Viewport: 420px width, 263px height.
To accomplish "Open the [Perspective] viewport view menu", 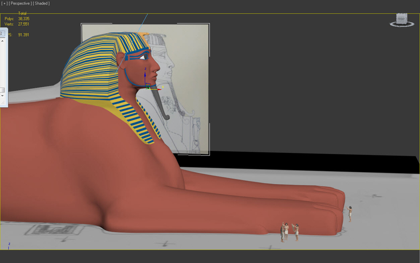I will (20, 3).
